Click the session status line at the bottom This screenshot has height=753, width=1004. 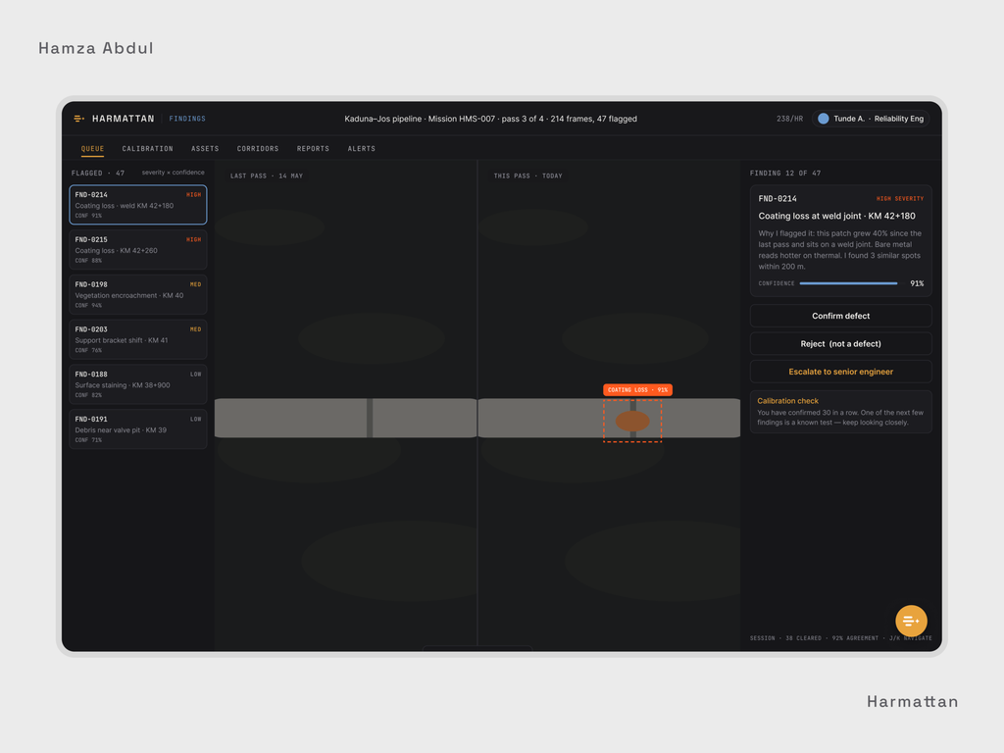pyautogui.click(x=840, y=637)
